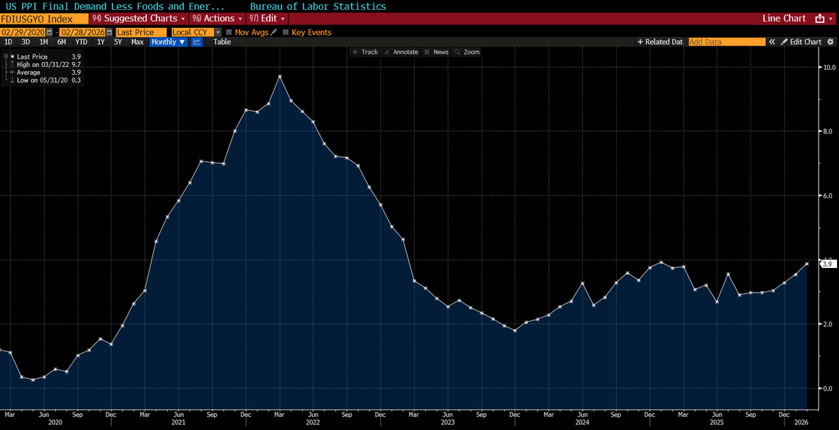Screen dimensions: 839x430
Task: Select the 6M range tab
Action: pos(62,42)
